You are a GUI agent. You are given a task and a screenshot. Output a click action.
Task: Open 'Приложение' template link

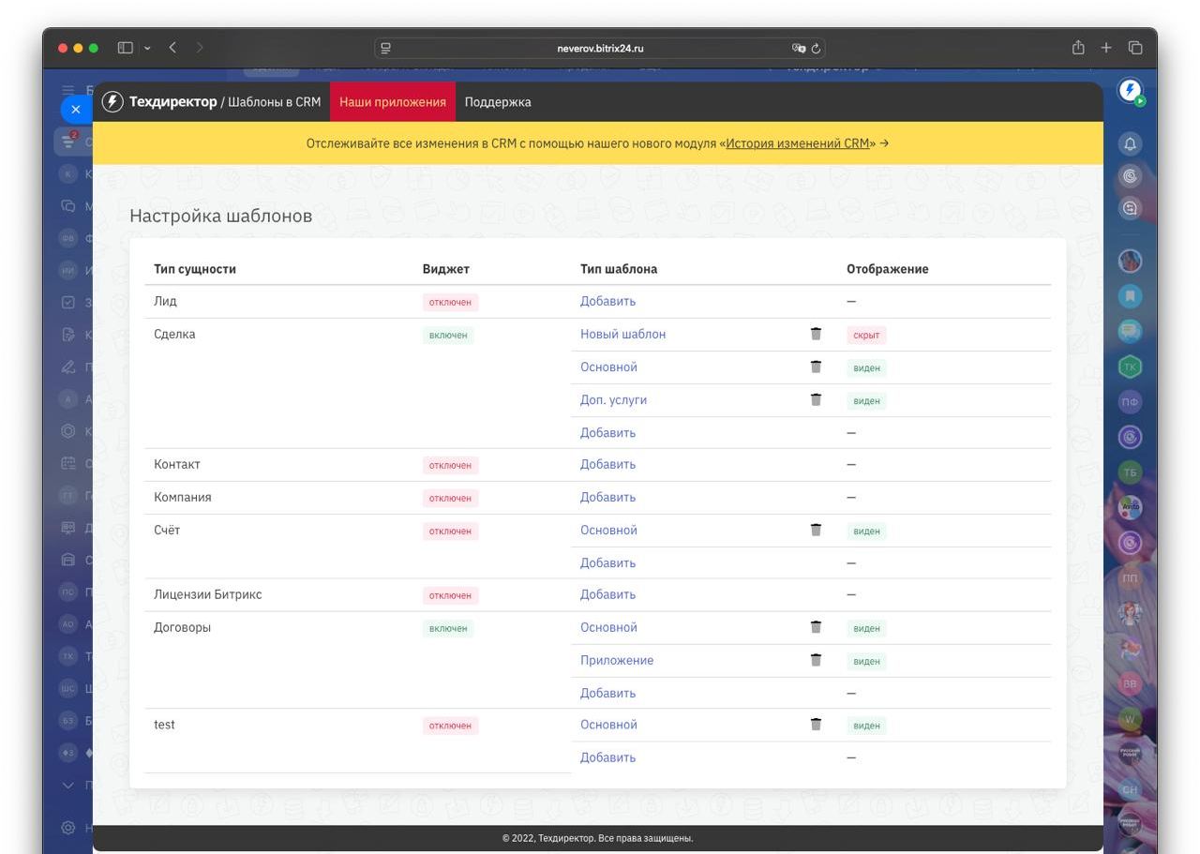(617, 660)
